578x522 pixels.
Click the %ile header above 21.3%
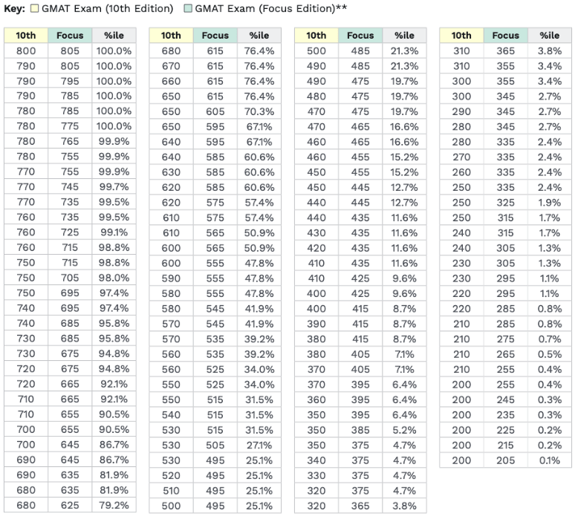(x=404, y=35)
